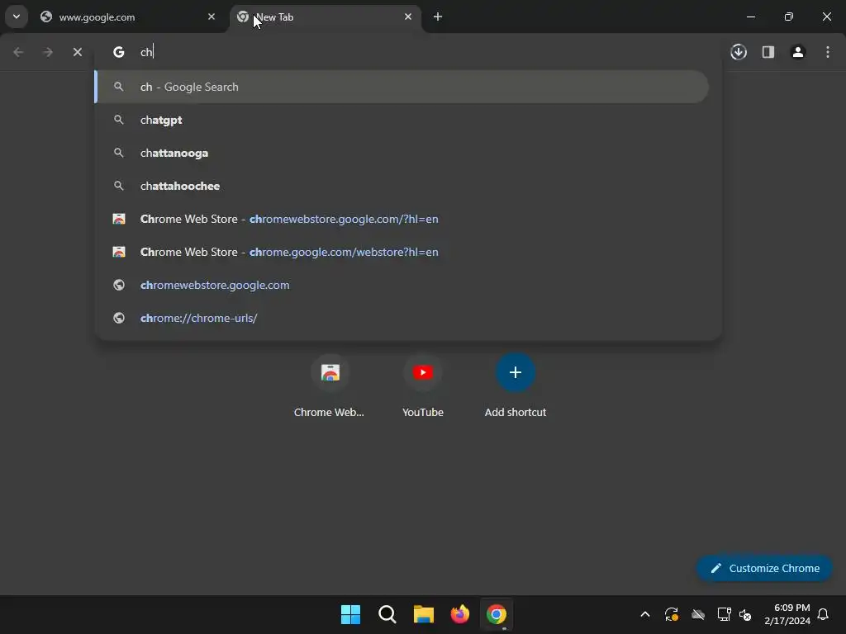846x634 pixels.
Task: Choose the chatgpt suggestion
Action: point(402,120)
